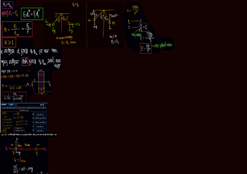Click the red boxed F/q=E formula
The width and height of the screenshot is (247, 174).
[x=143, y=28]
